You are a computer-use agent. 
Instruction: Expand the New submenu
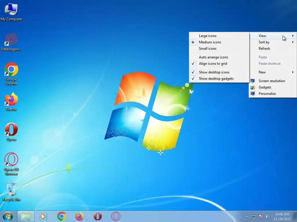(273, 72)
